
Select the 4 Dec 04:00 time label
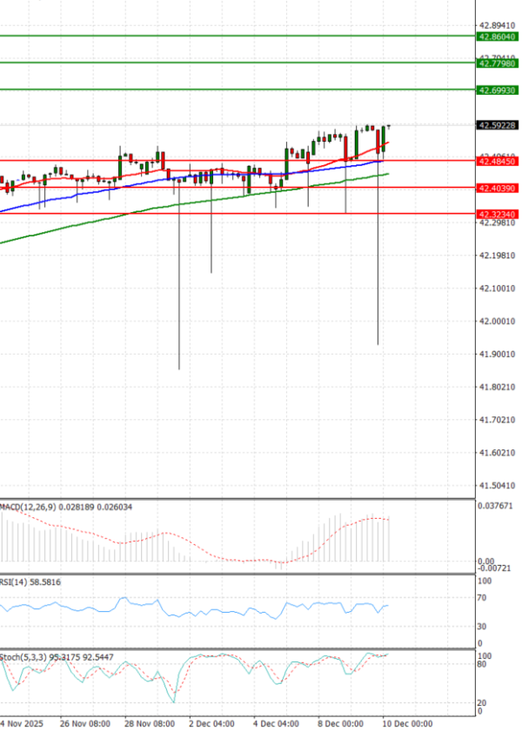tap(276, 722)
